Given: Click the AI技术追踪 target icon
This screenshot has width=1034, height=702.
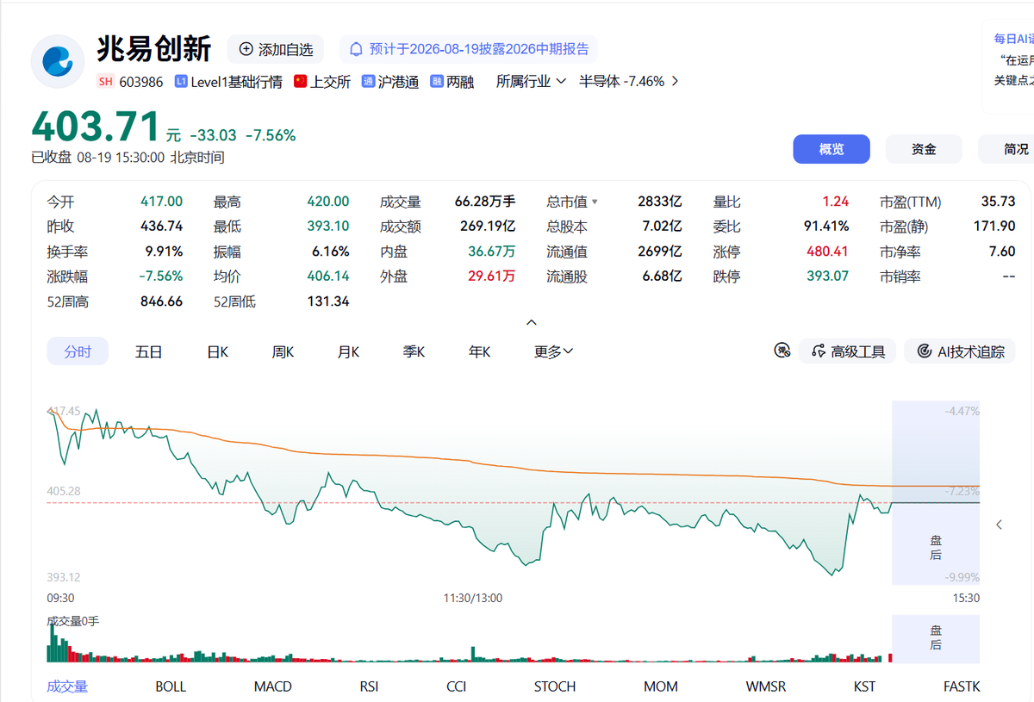Looking at the screenshot, I should 925,351.
